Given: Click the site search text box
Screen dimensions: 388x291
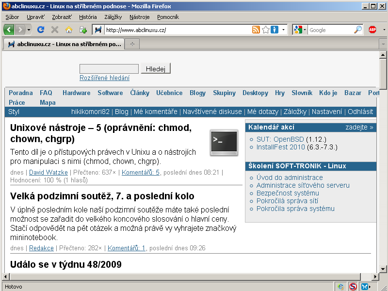Looking at the screenshot, I should click(109, 69).
